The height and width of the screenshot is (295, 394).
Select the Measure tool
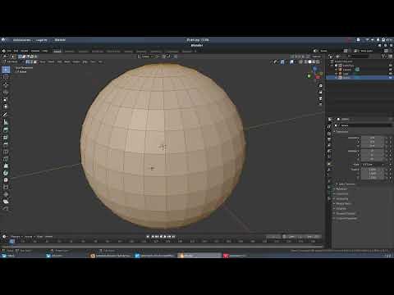pyautogui.click(x=6, y=122)
